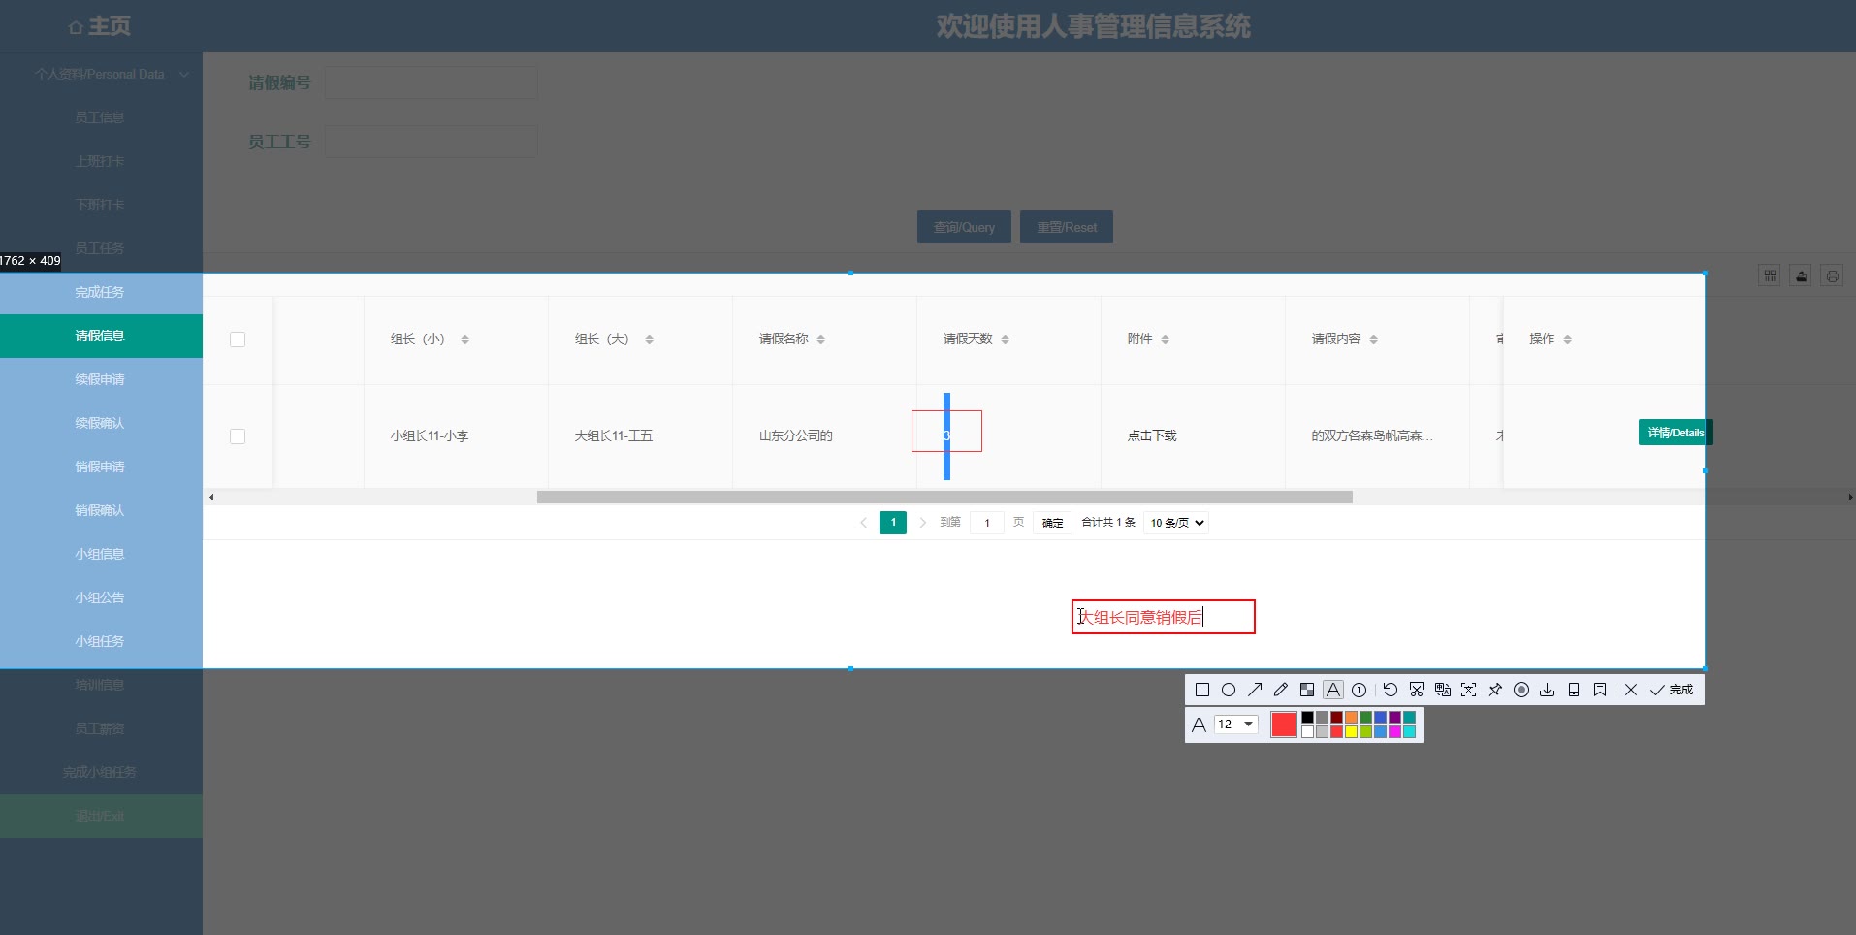Click the page number jump input field

coord(987,523)
